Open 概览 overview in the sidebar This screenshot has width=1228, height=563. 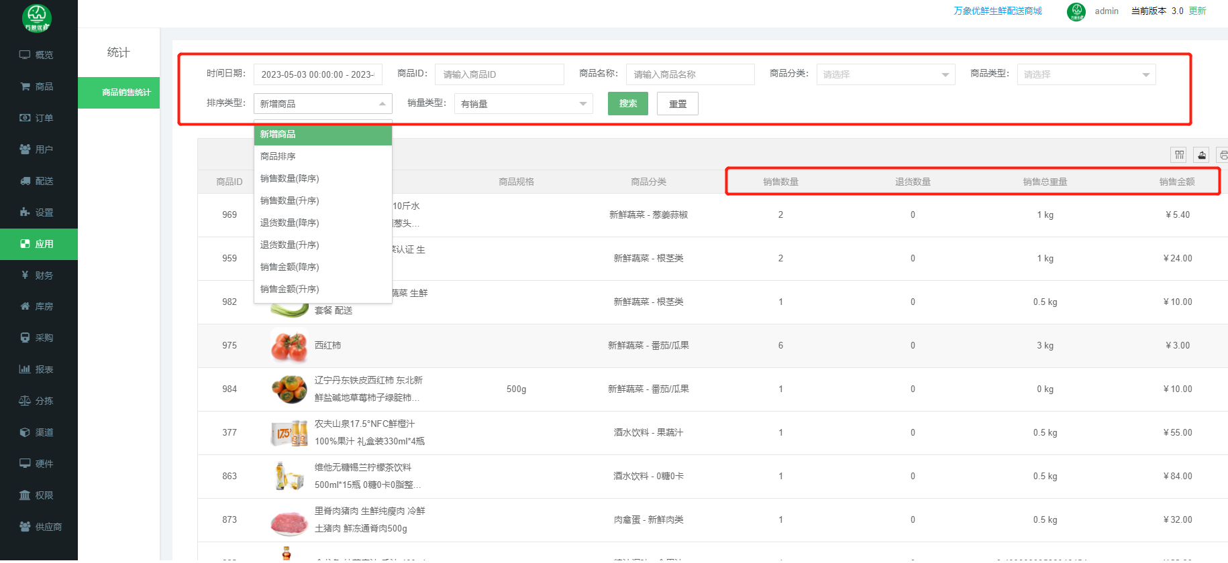tap(38, 55)
